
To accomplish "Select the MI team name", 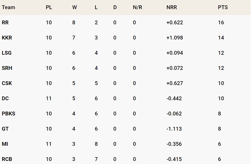I will (5, 144).
